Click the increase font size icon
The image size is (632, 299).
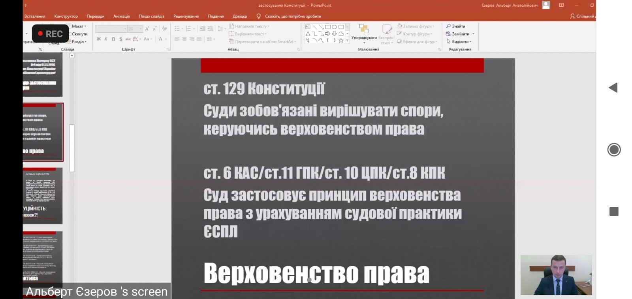pyautogui.click(x=147, y=29)
